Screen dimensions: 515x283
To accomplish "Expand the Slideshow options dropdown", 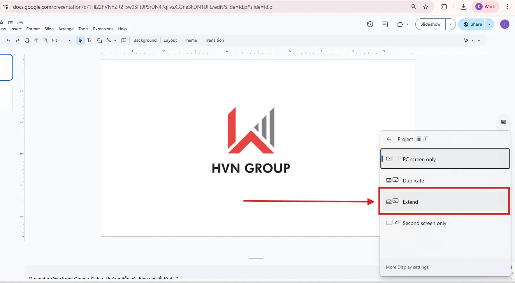I will click(x=451, y=24).
